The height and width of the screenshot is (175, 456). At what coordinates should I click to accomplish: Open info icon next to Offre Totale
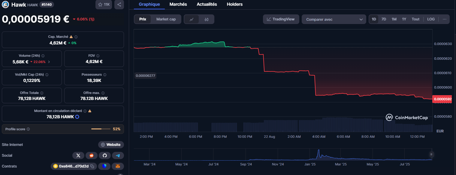(41, 93)
